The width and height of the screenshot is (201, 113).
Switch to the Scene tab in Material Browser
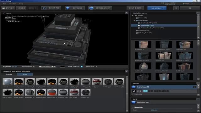pos(25,74)
